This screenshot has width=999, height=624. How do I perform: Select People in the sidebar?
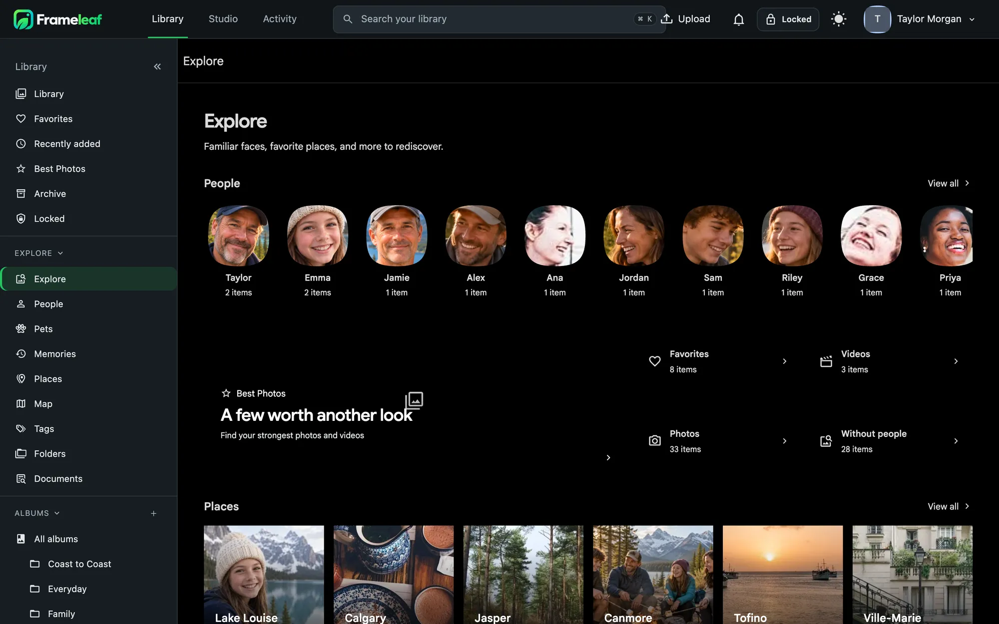(88, 304)
